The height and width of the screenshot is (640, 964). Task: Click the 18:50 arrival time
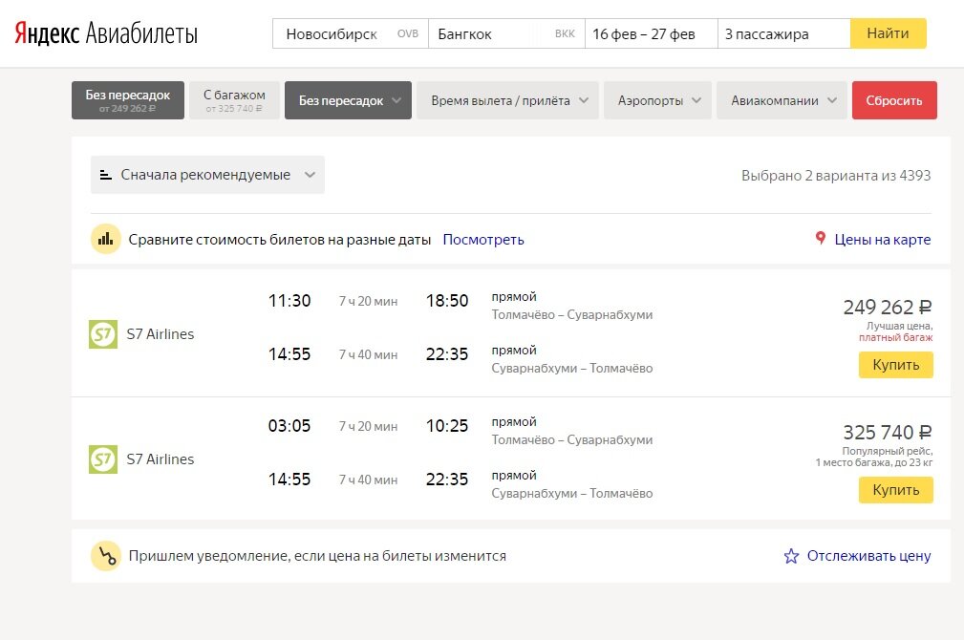point(447,301)
